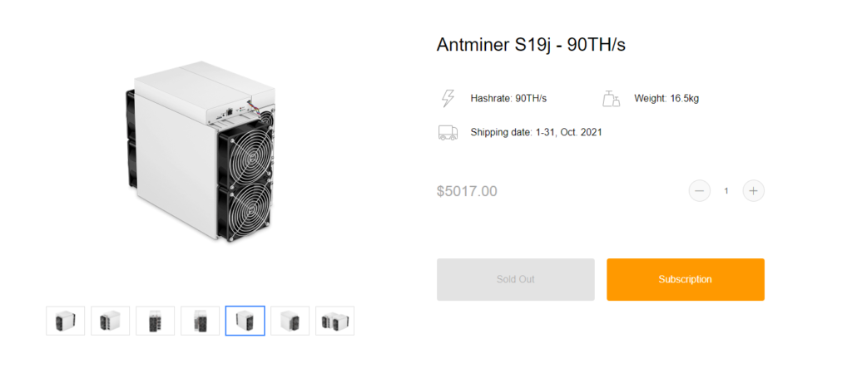View the third product thumbnail image

(x=156, y=321)
